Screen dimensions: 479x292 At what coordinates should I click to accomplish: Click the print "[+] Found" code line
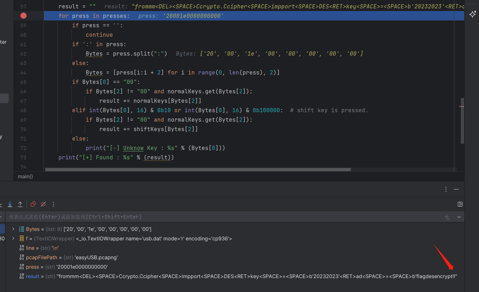116,158
